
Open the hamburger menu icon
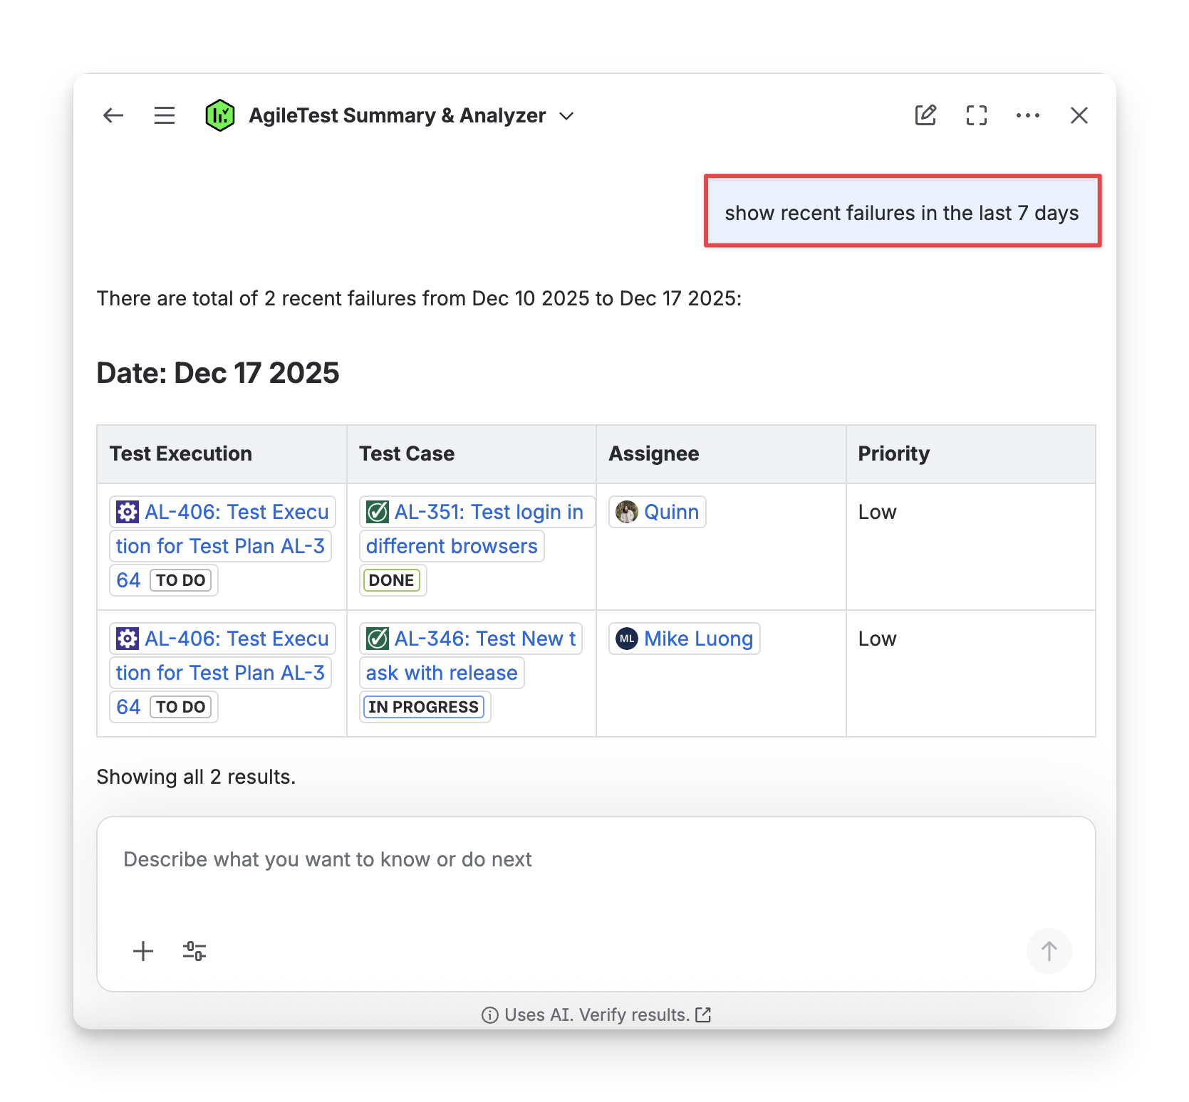coord(165,115)
